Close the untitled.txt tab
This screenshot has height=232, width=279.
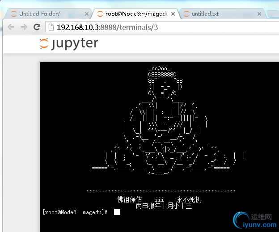click(259, 14)
